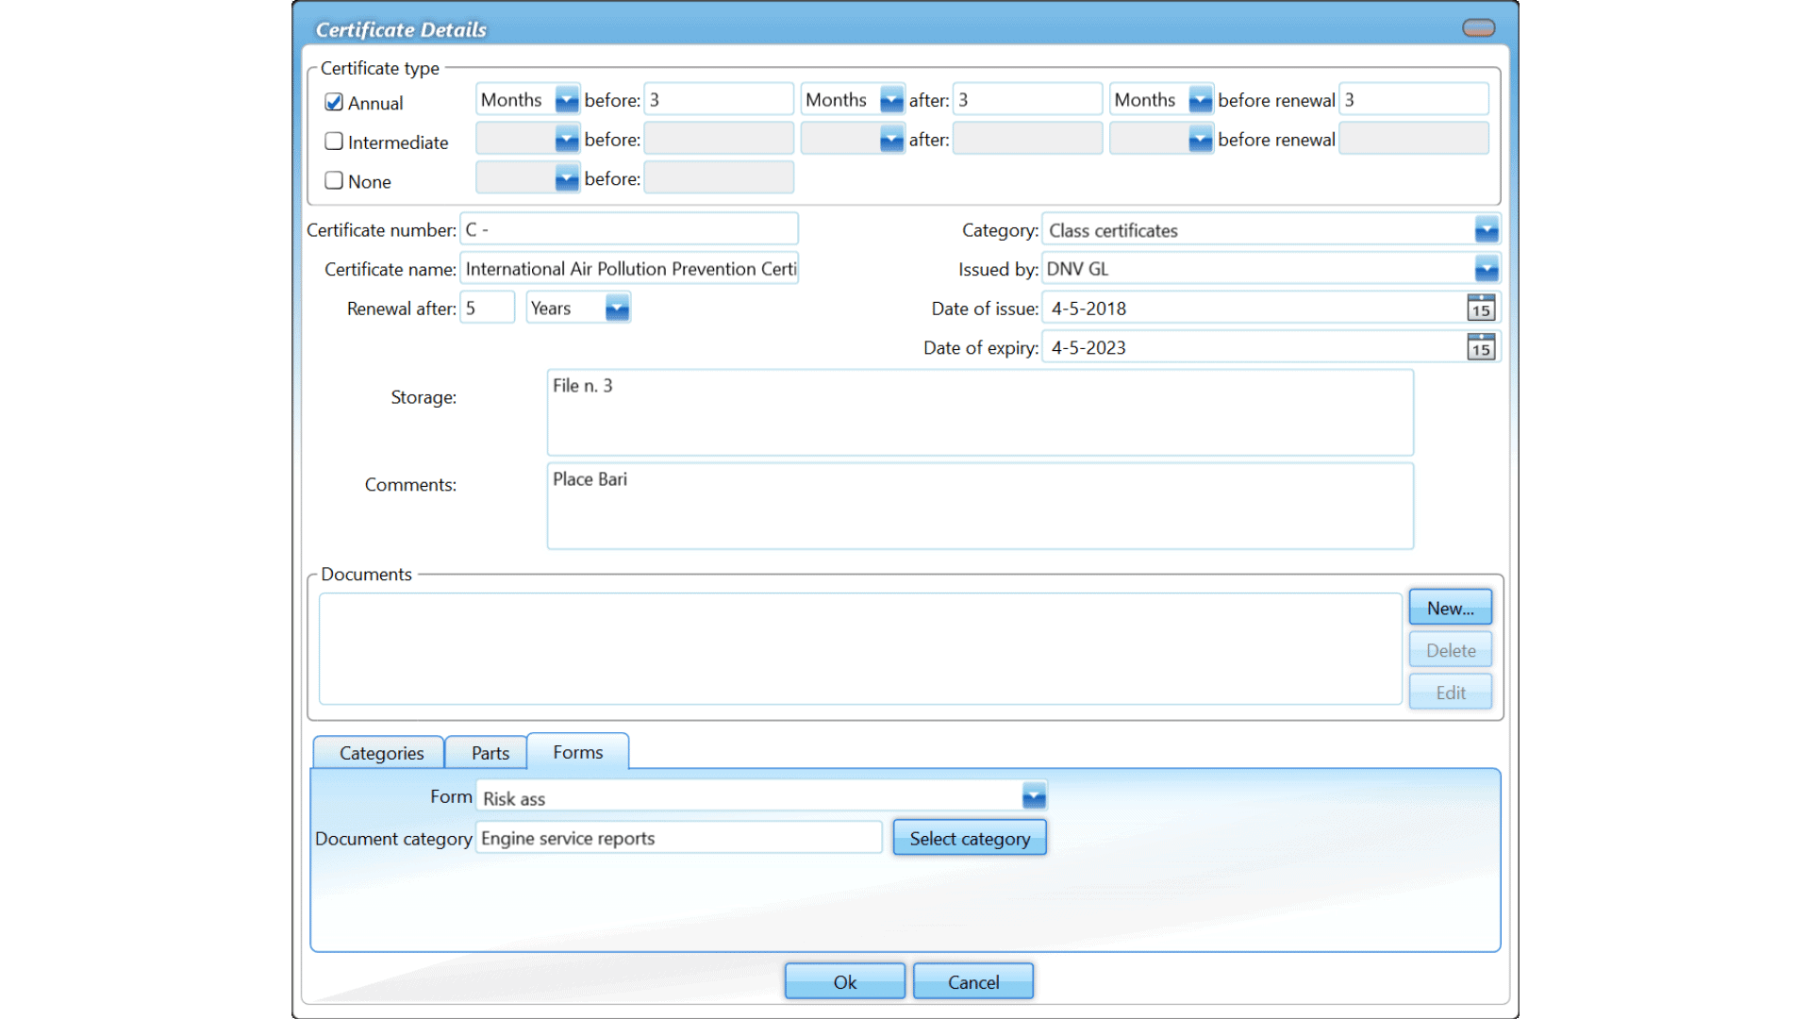Screen dimensions: 1811x1019
Task: Click the orange close pill in title bar
Action: pos(1478,28)
